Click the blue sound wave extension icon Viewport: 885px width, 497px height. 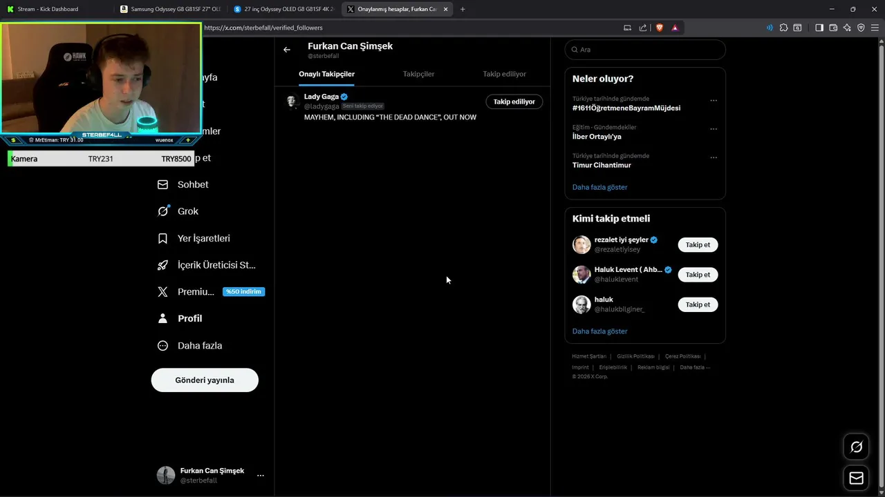coord(770,28)
